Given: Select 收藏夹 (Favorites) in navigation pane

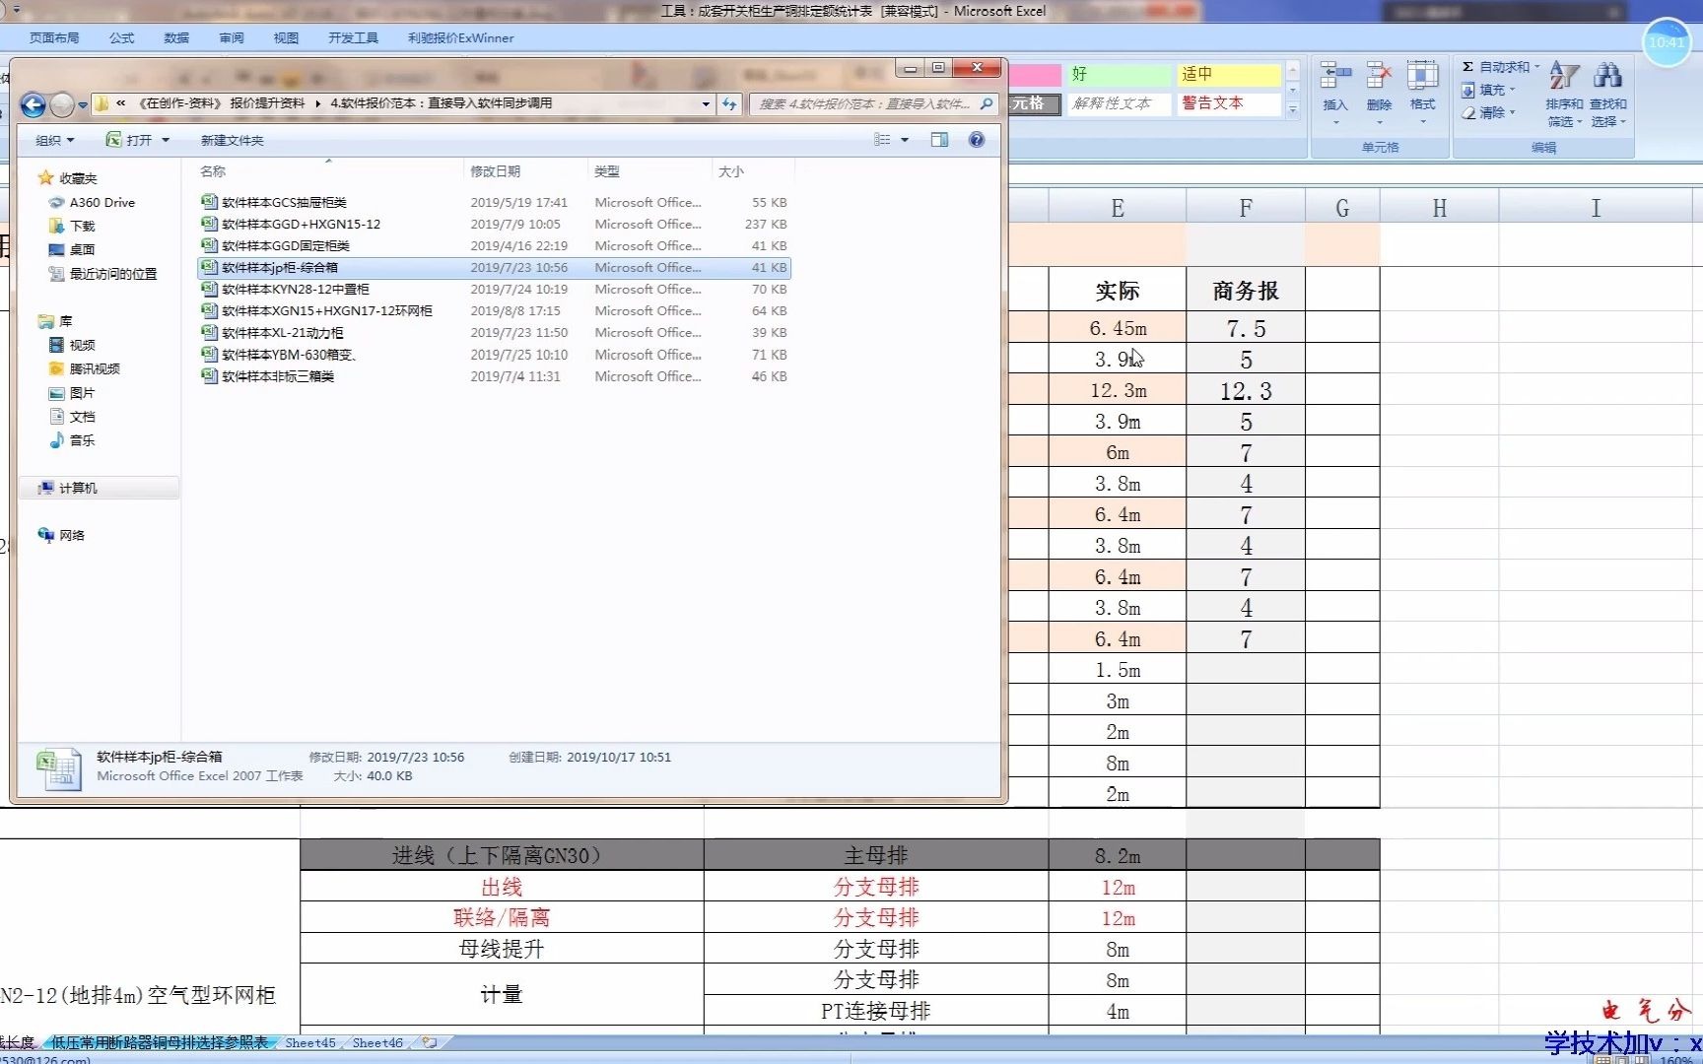Looking at the screenshot, I should point(77,178).
